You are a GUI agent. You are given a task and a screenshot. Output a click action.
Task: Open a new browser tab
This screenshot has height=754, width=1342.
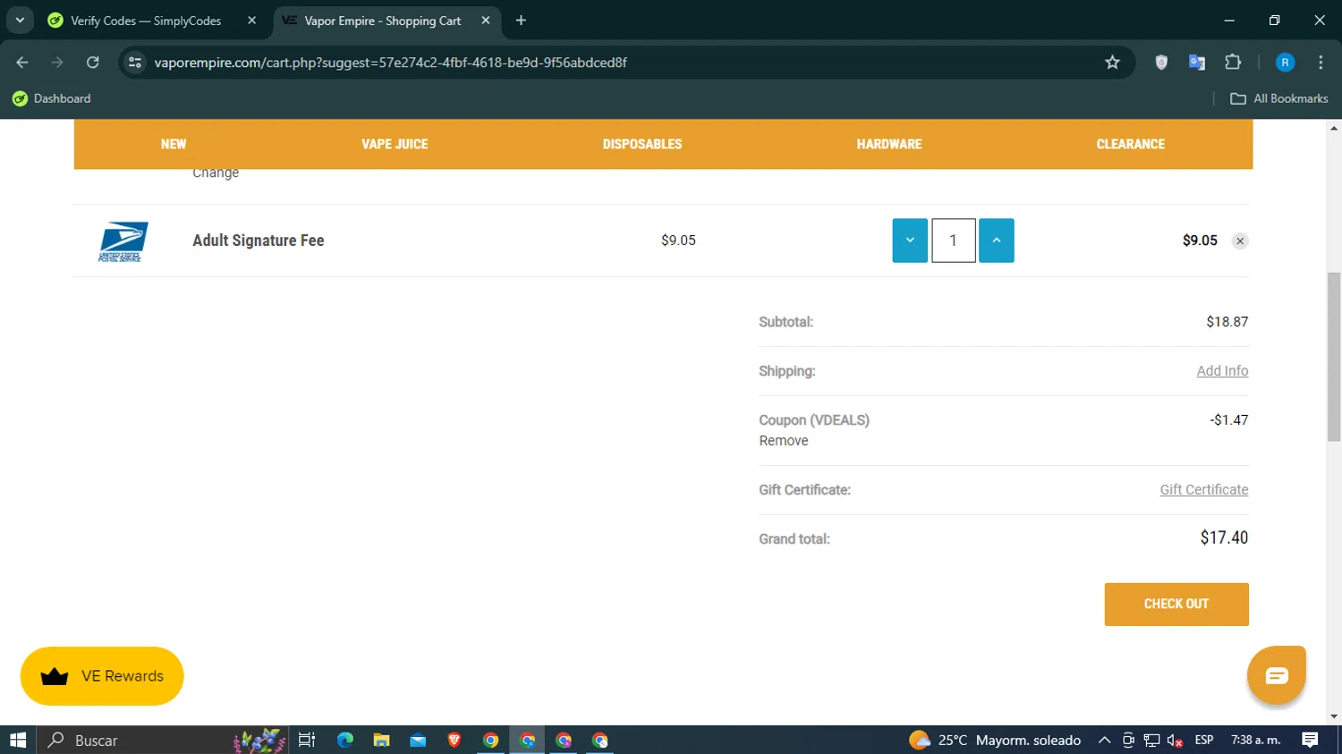(521, 21)
